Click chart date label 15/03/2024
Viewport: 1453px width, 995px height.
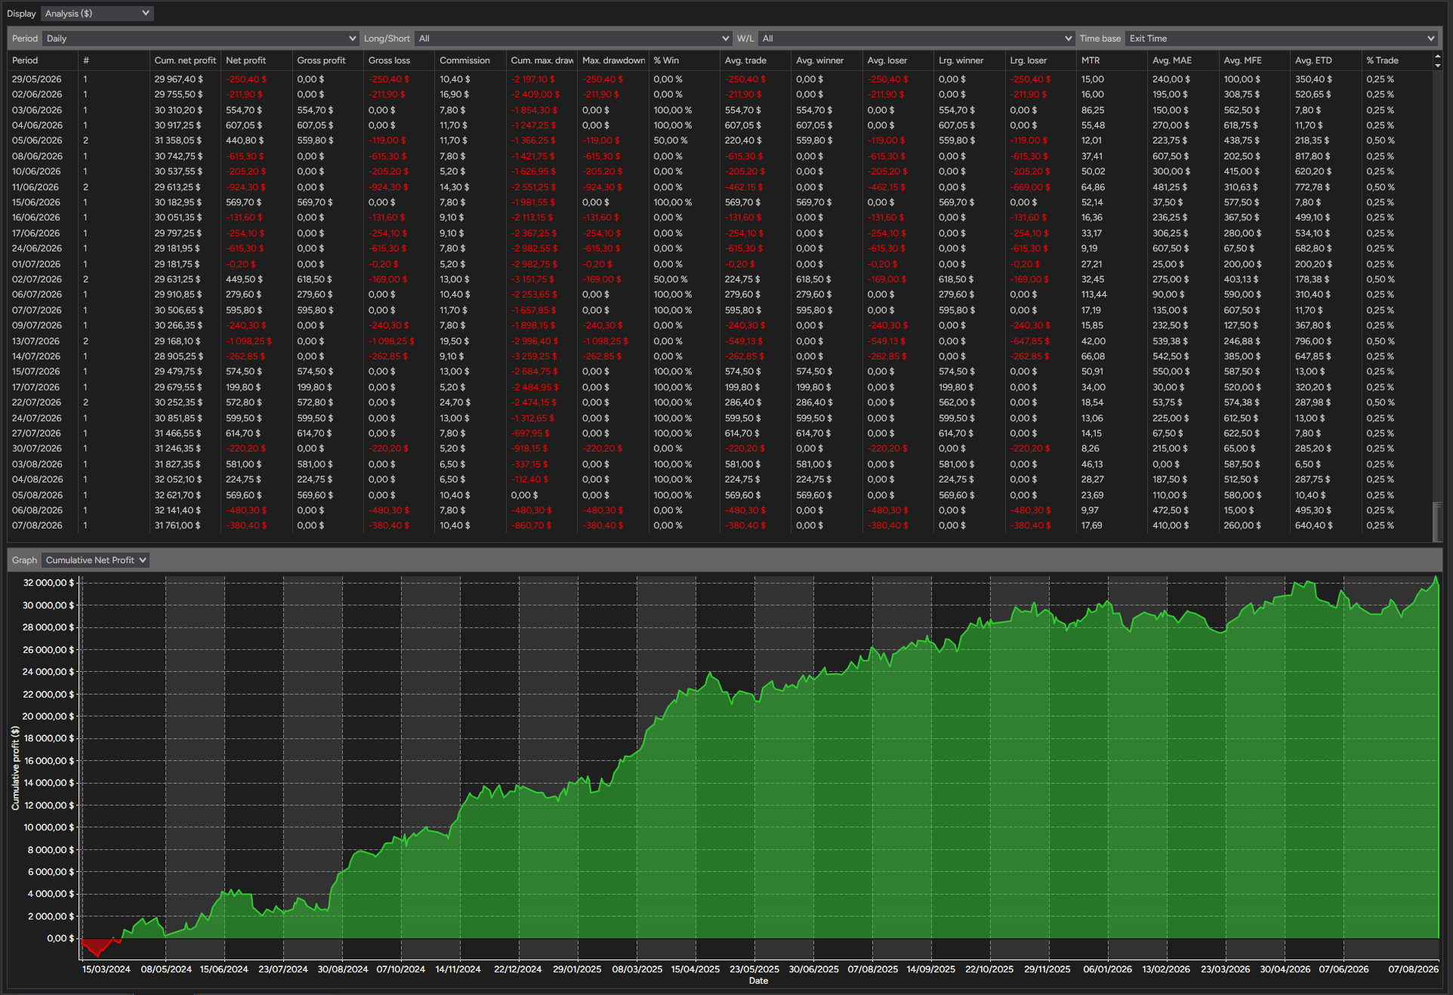pos(106,969)
